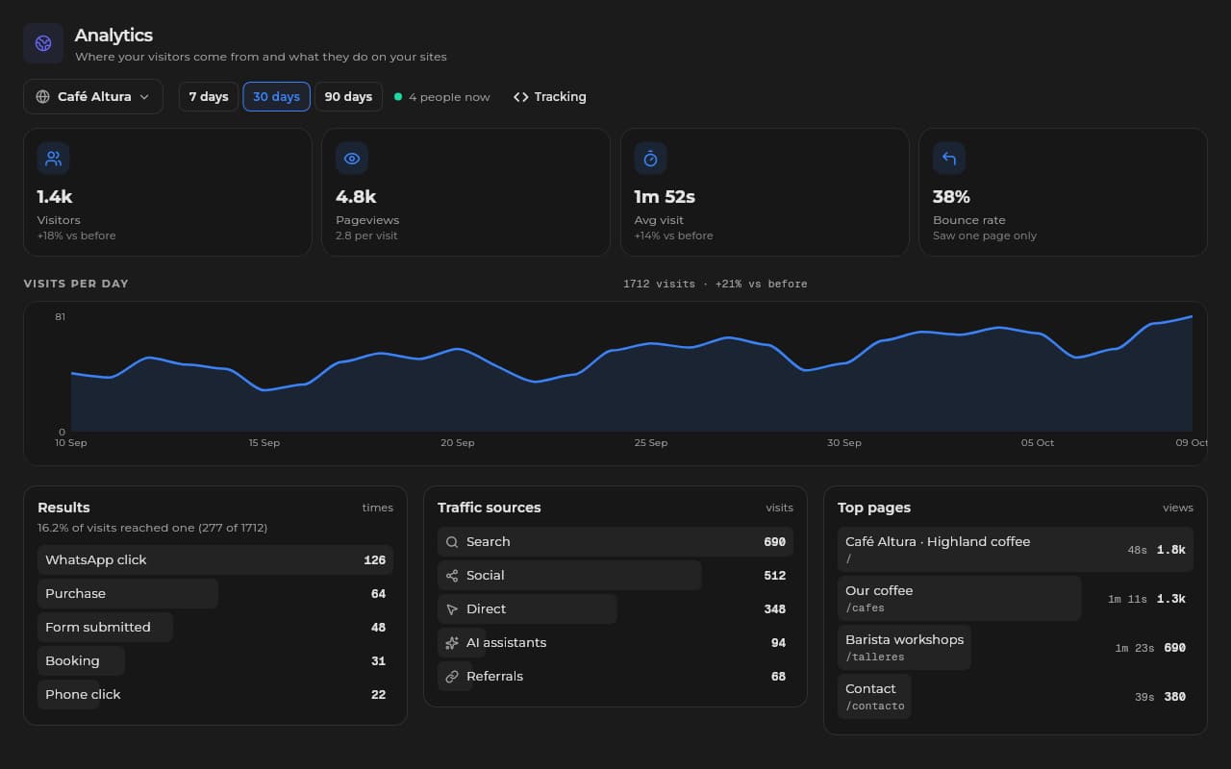Viewport: 1231px width, 769px height.
Task: Click the AI assistants sparkle icon
Action: click(x=452, y=643)
